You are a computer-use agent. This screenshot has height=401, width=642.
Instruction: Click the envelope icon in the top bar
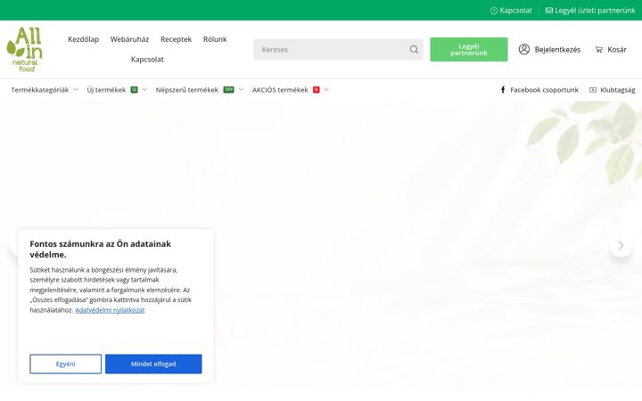[x=549, y=10]
